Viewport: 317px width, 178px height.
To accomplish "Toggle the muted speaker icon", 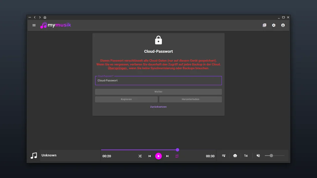I will point(258,156).
